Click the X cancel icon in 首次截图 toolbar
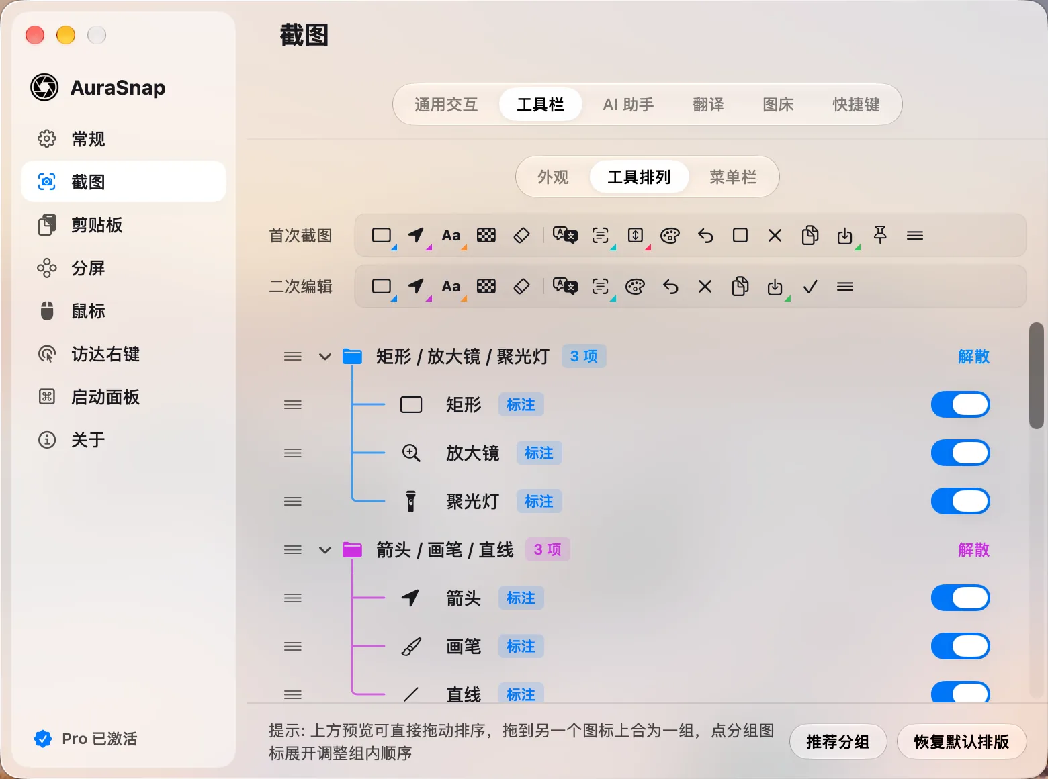The height and width of the screenshot is (779, 1048). (x=775, y=235)
